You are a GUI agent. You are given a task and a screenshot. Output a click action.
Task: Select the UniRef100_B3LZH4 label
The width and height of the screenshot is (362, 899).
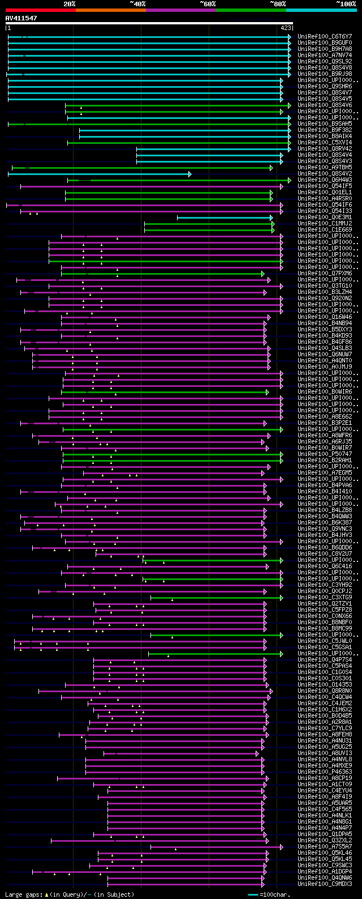point(325,292)
